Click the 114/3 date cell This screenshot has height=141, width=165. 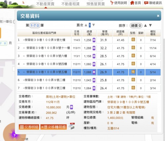77,40
